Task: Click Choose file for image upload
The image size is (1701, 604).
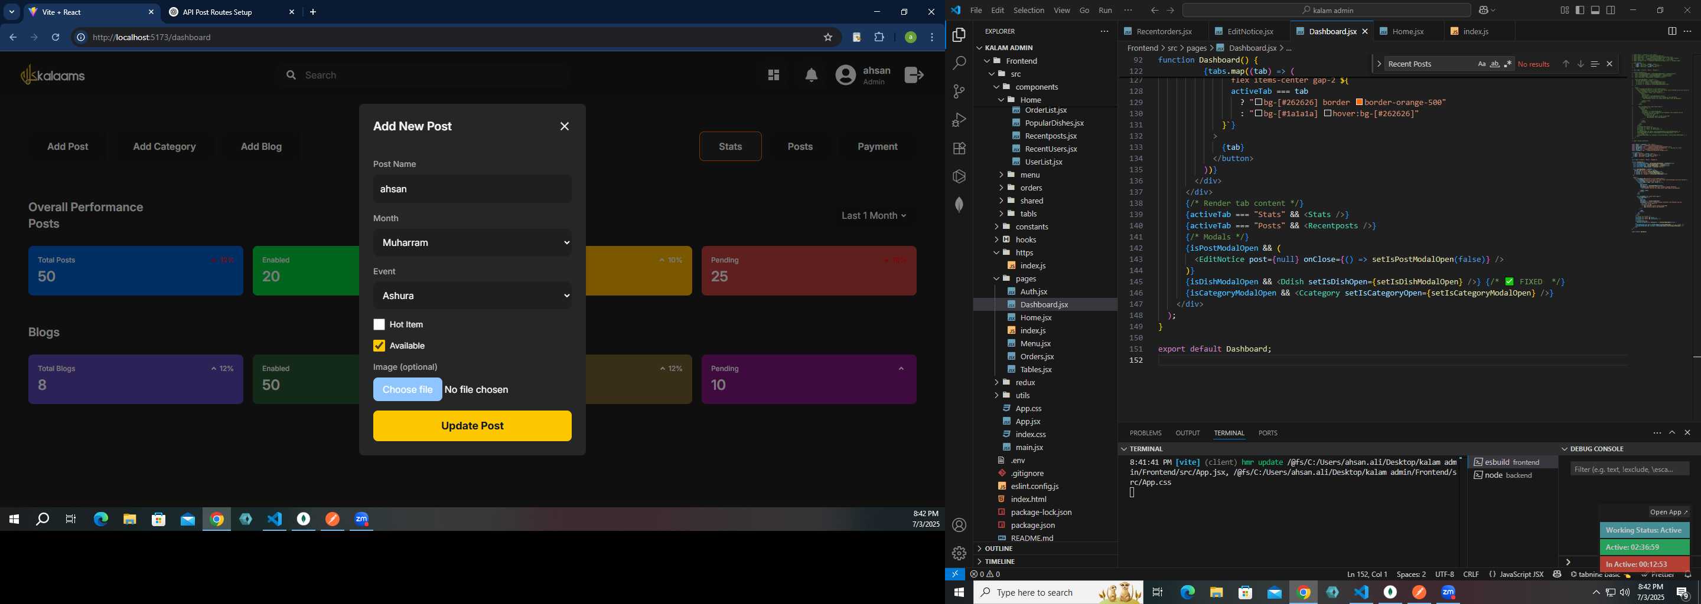Action: coord(408,390)
